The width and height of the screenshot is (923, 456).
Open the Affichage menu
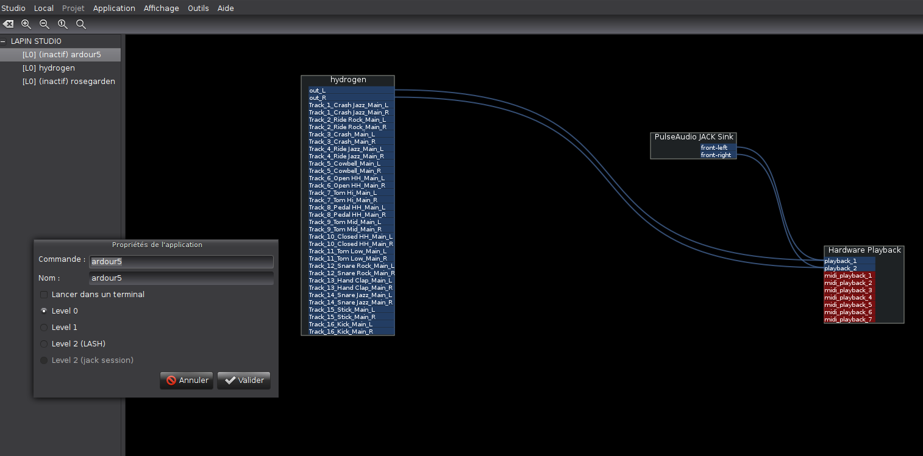pyautogui.click(x=162, y=8)
